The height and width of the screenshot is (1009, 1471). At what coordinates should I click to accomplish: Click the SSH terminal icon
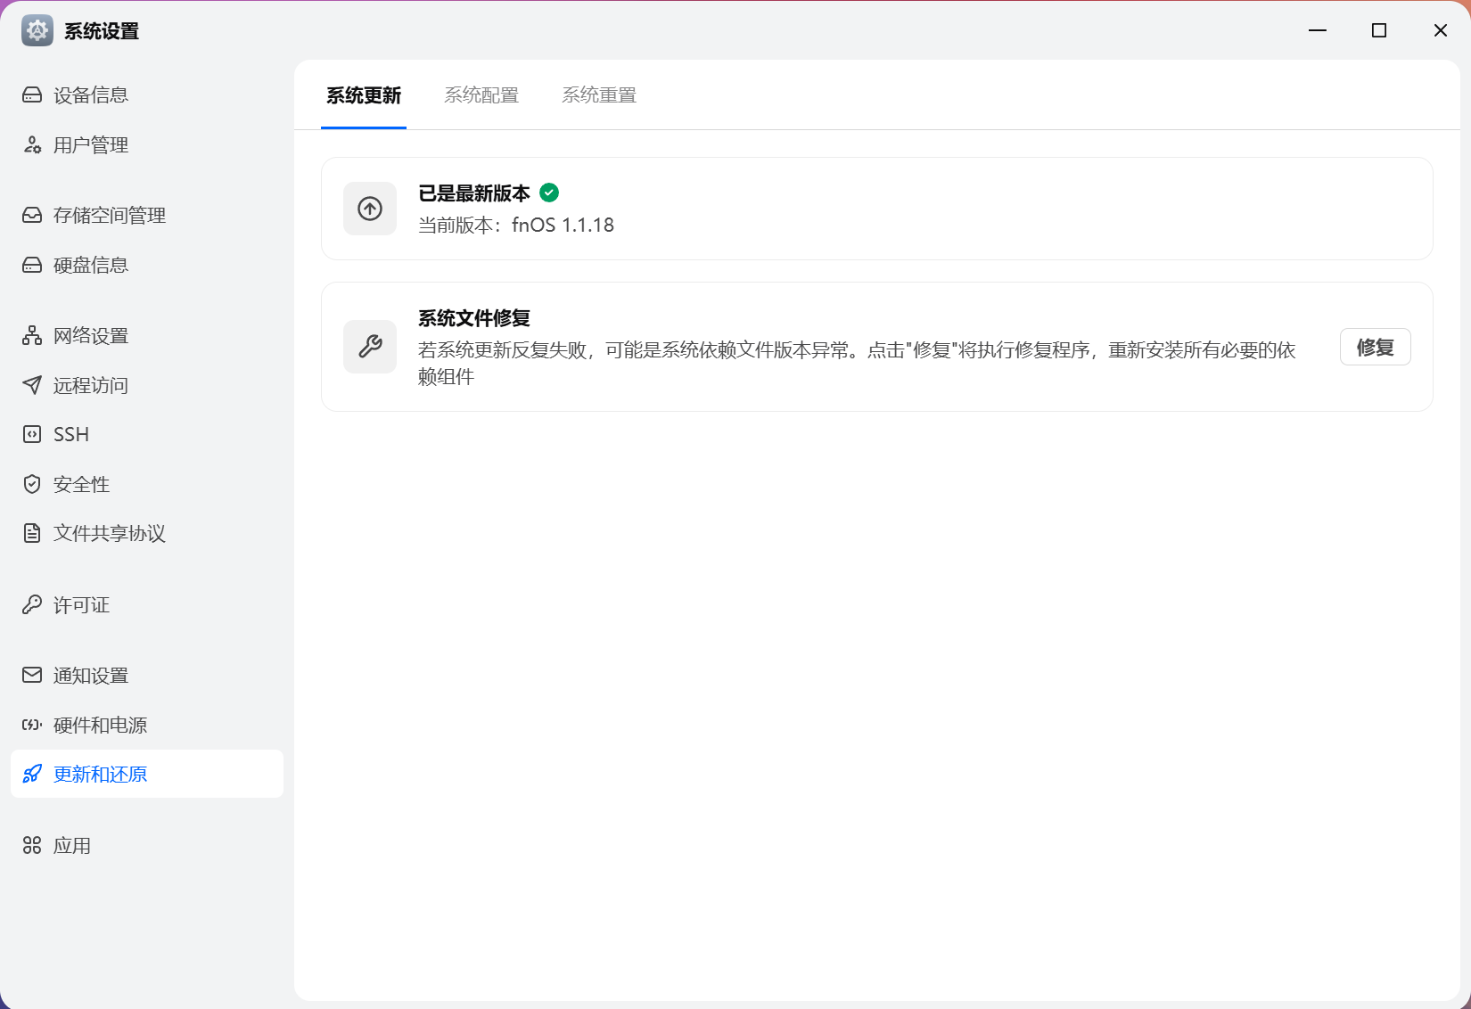(32, 434)
